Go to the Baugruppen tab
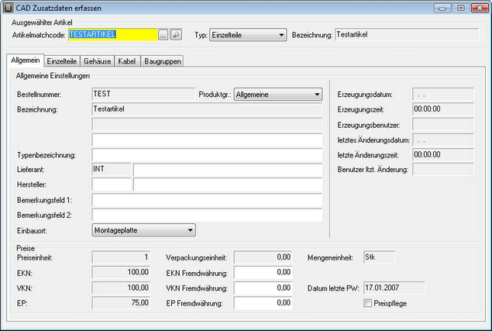 click(x=163, y=61)
